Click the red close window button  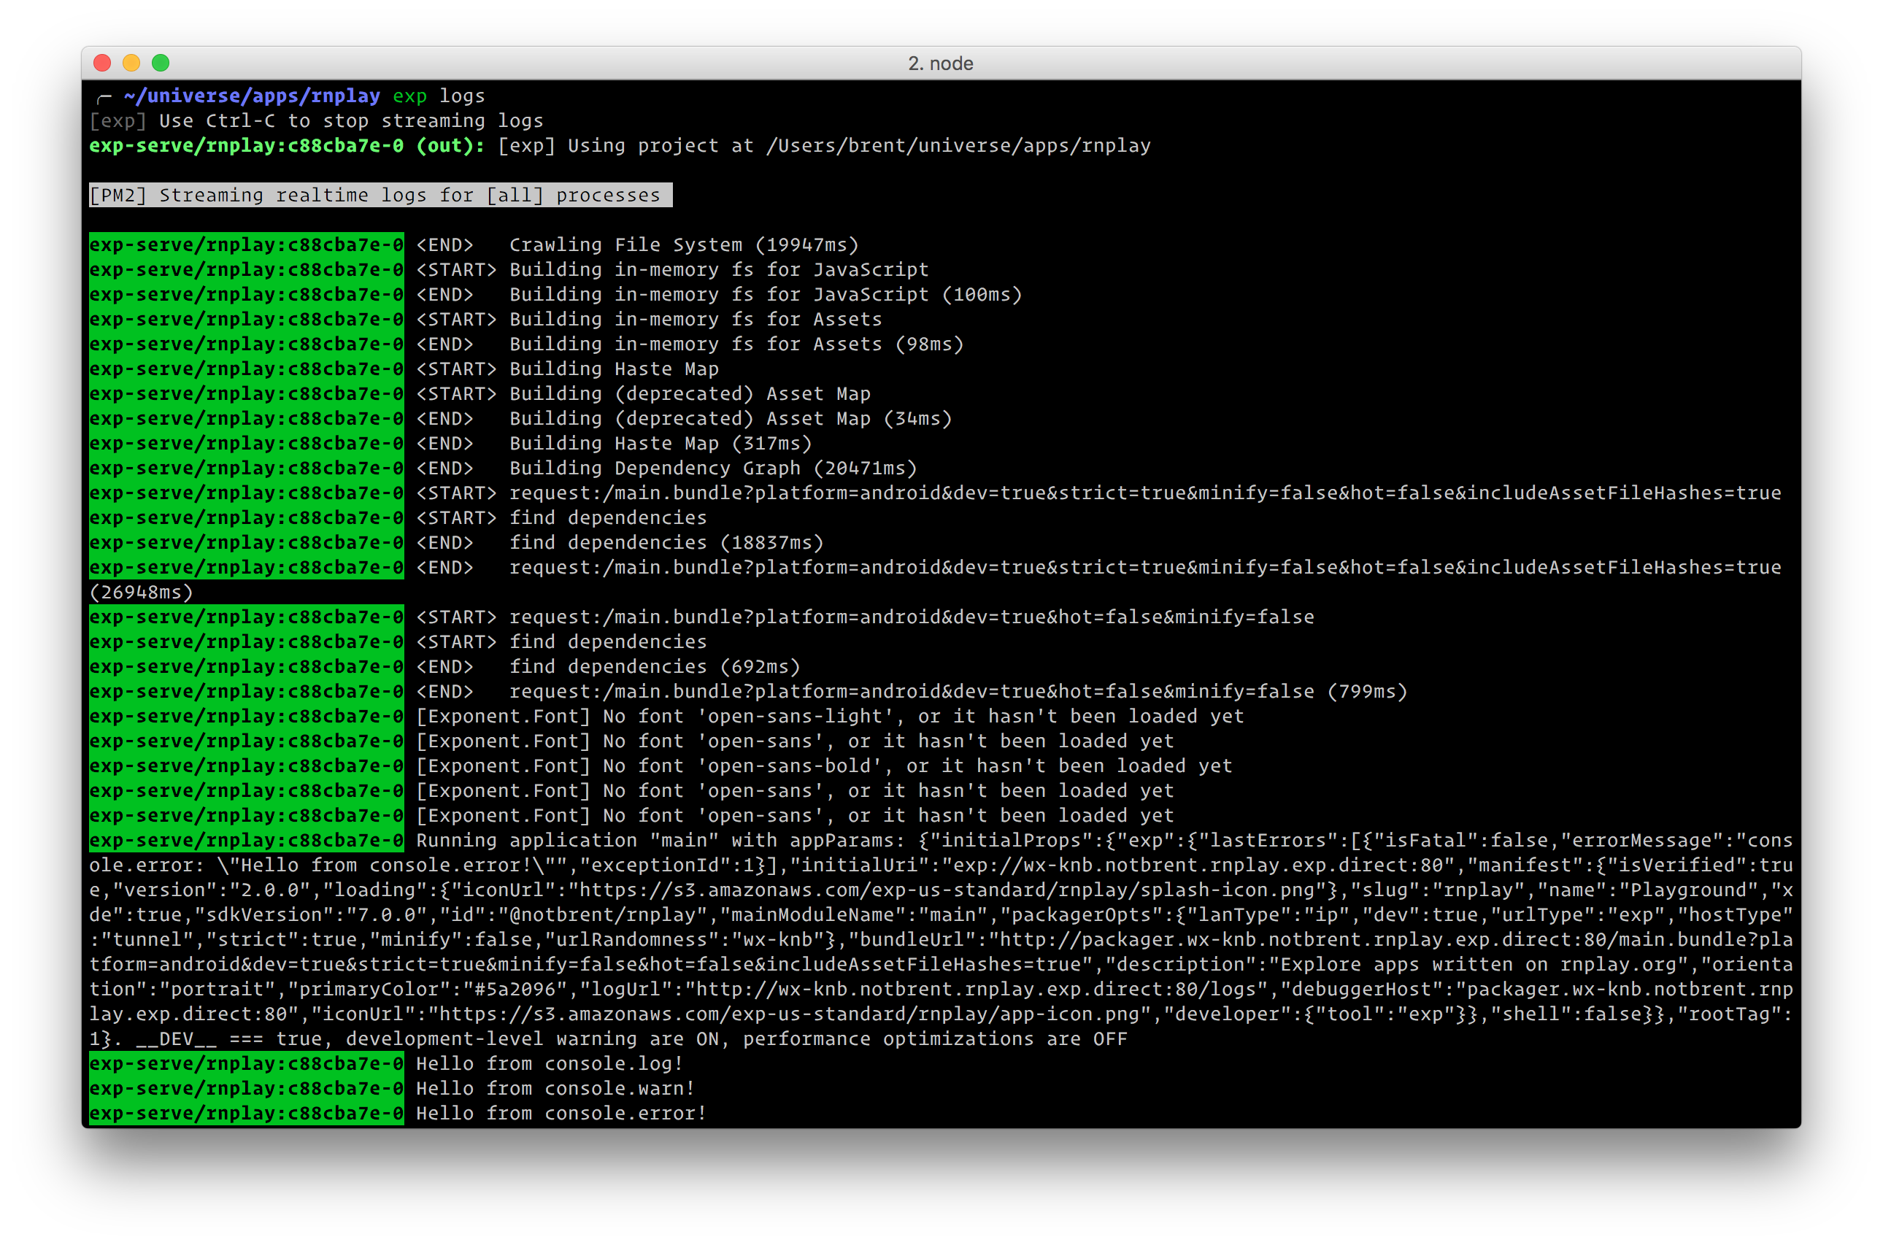point(102,63)
